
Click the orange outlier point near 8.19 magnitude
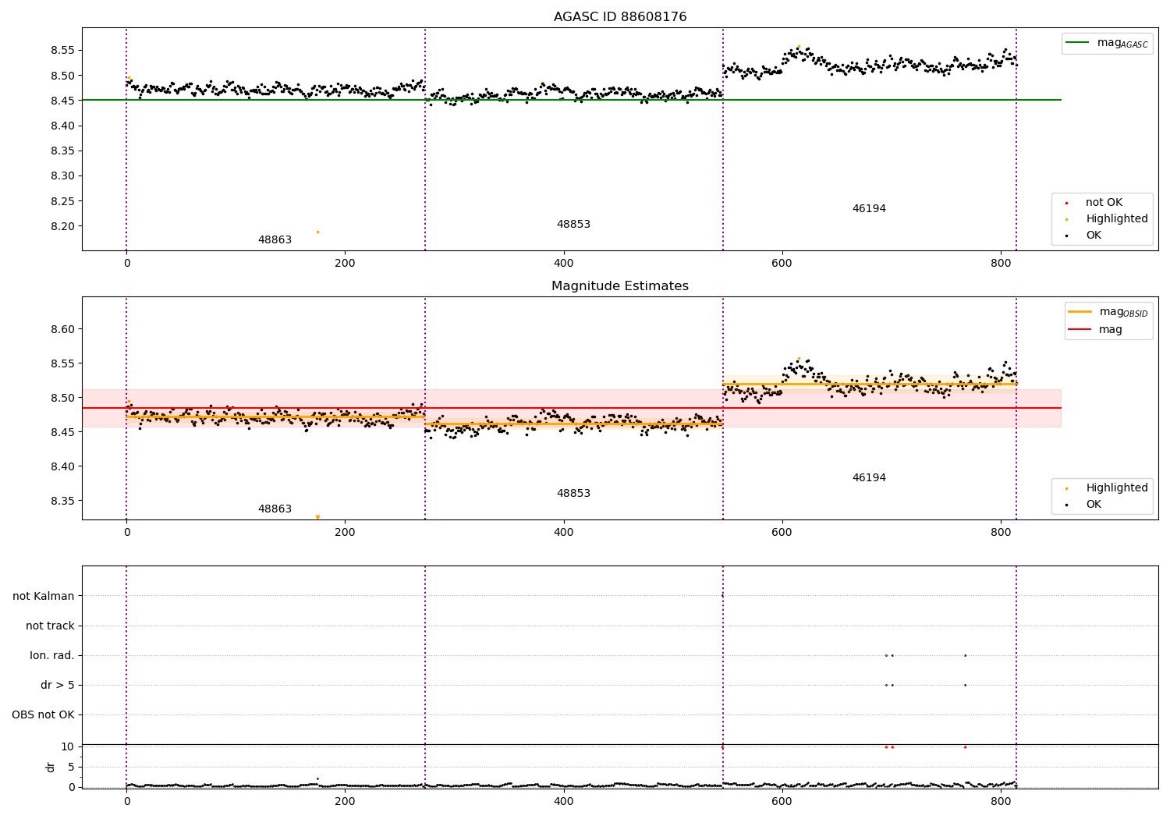[317, 232]
